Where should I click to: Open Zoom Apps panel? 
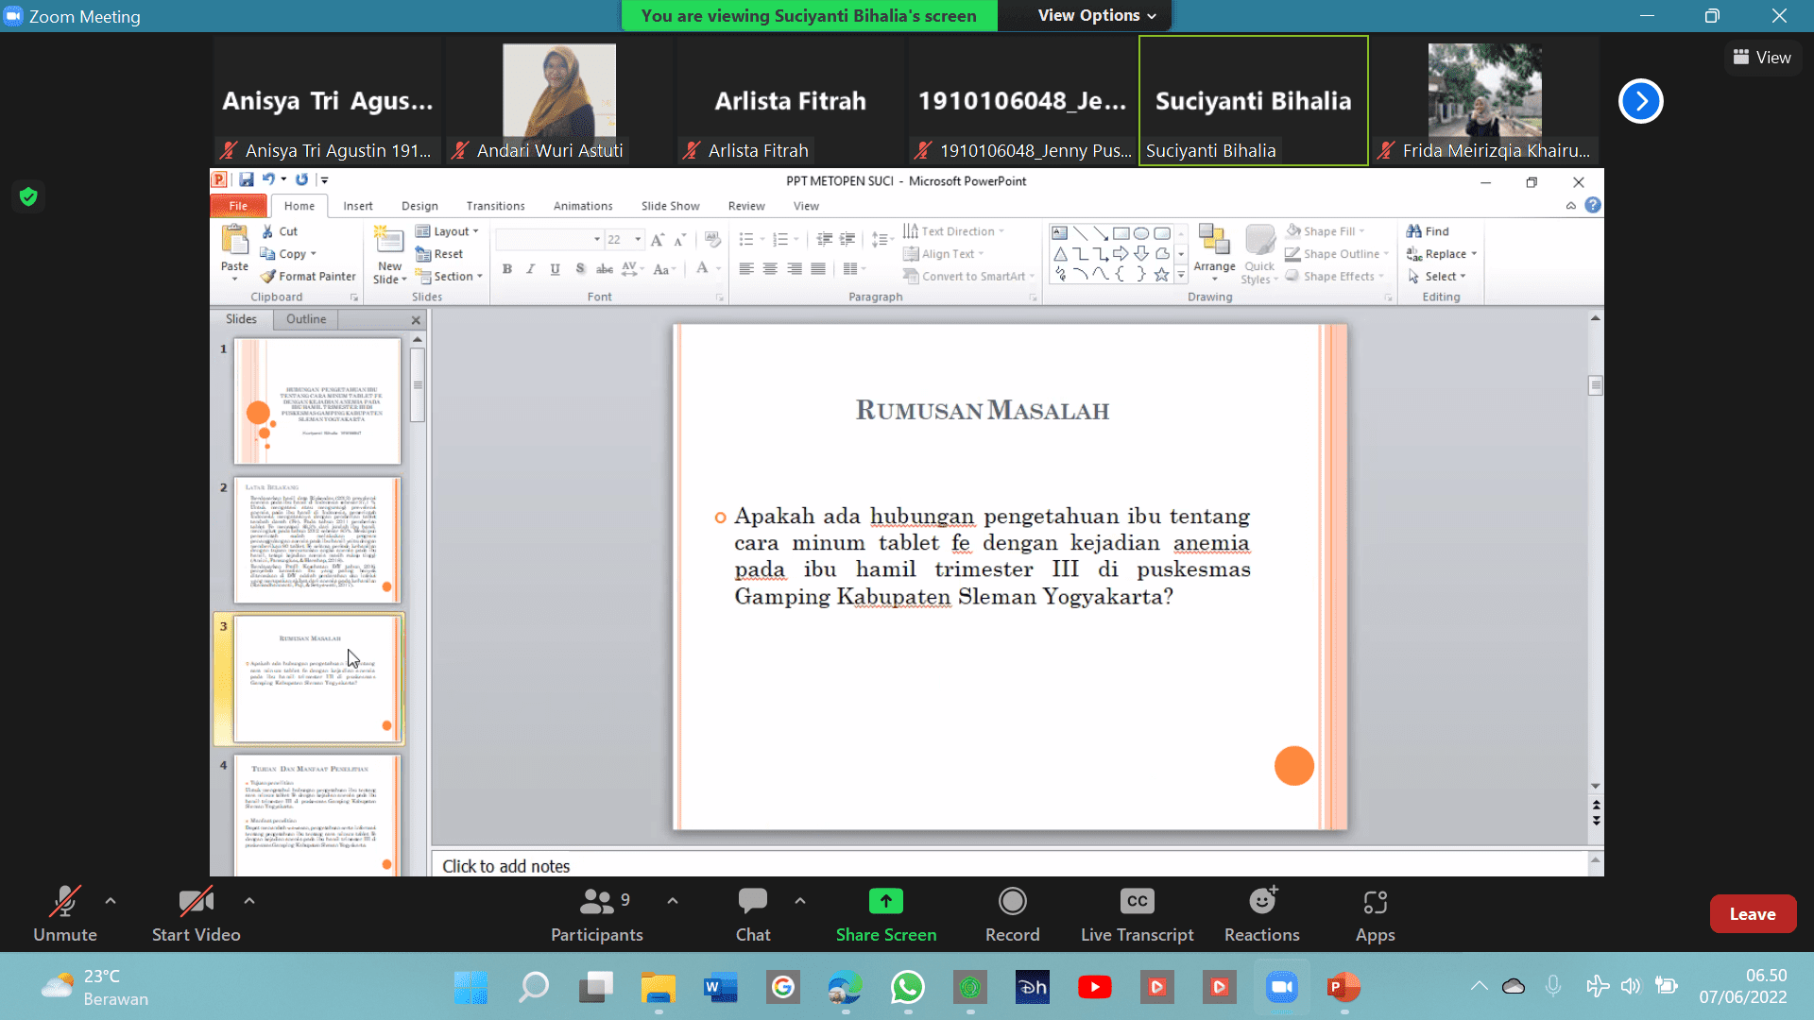(1376, 914)
